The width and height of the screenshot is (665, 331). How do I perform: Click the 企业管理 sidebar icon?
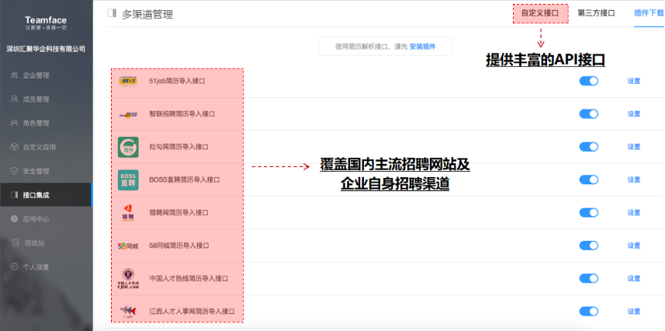pos(14,75)
